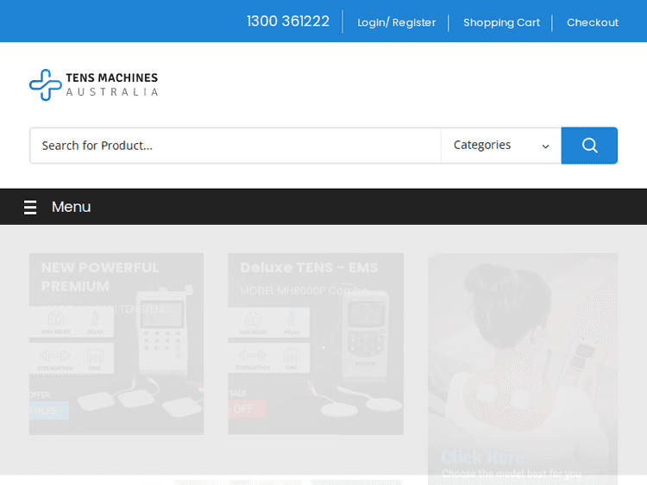Open the hamburger menu icon
The height and width of the screenshot is (485, 647).
30,207
